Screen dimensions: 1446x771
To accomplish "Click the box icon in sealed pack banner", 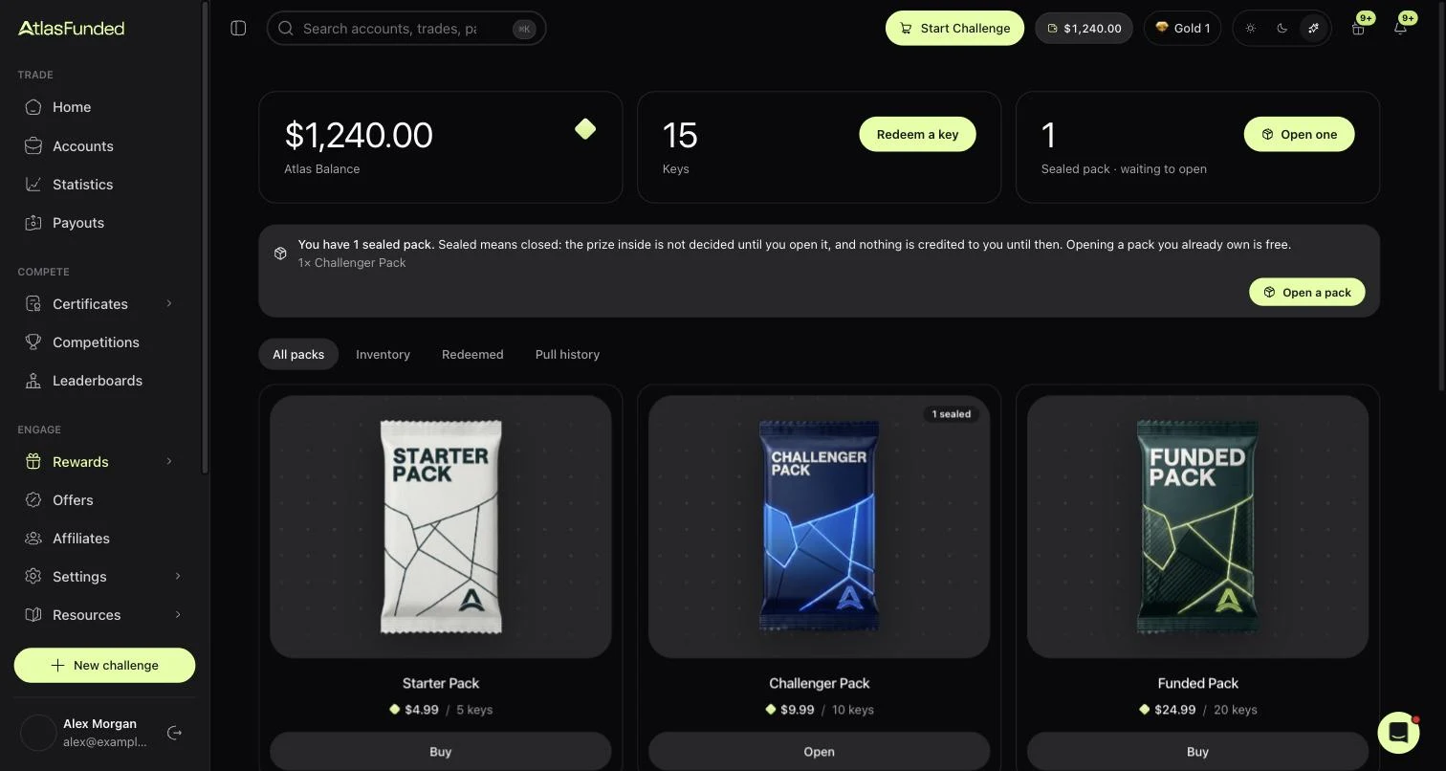I will (280, 253).
